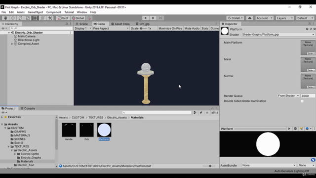Click Select on Normal texture slot

click(311, 87)
